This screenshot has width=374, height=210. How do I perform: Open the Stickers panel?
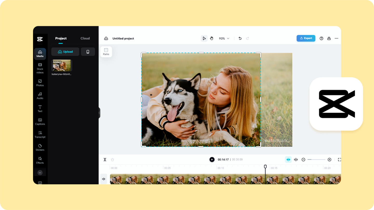(x=40, y=148)
